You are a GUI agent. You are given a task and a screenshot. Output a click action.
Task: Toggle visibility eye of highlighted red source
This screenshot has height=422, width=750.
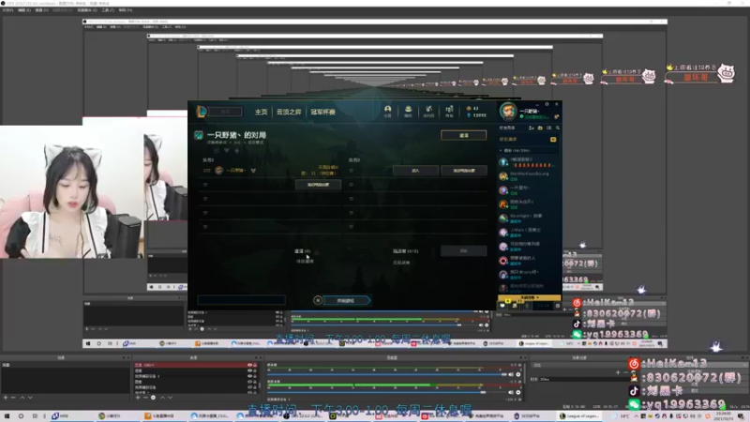click(x=249, y=365)
